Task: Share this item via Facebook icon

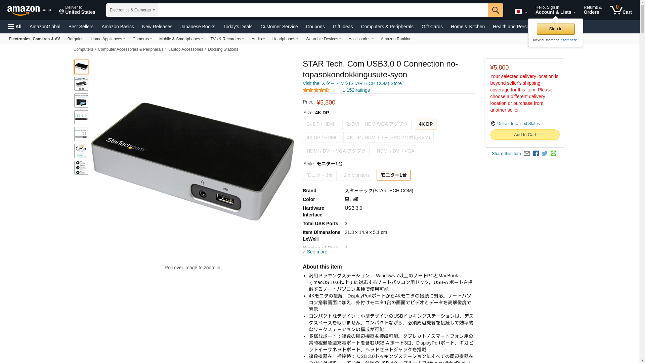Action: [x=536, y=154]
